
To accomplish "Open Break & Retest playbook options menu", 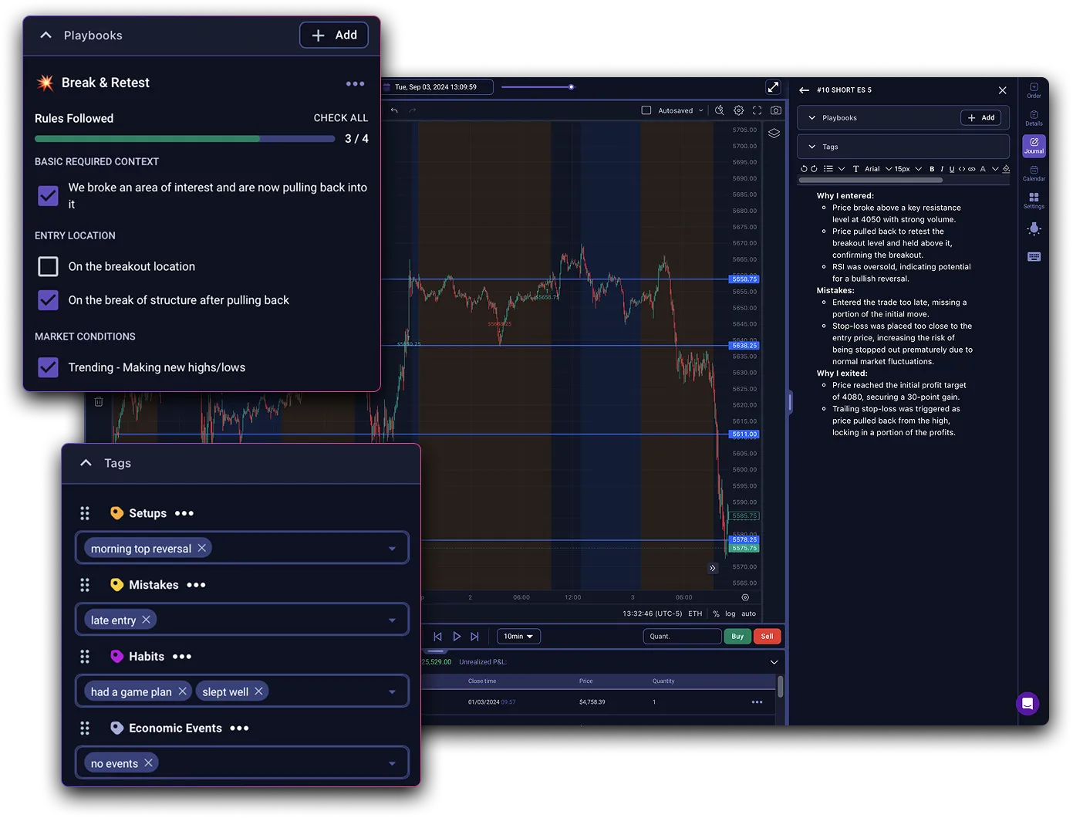I will tap(355, 83).
